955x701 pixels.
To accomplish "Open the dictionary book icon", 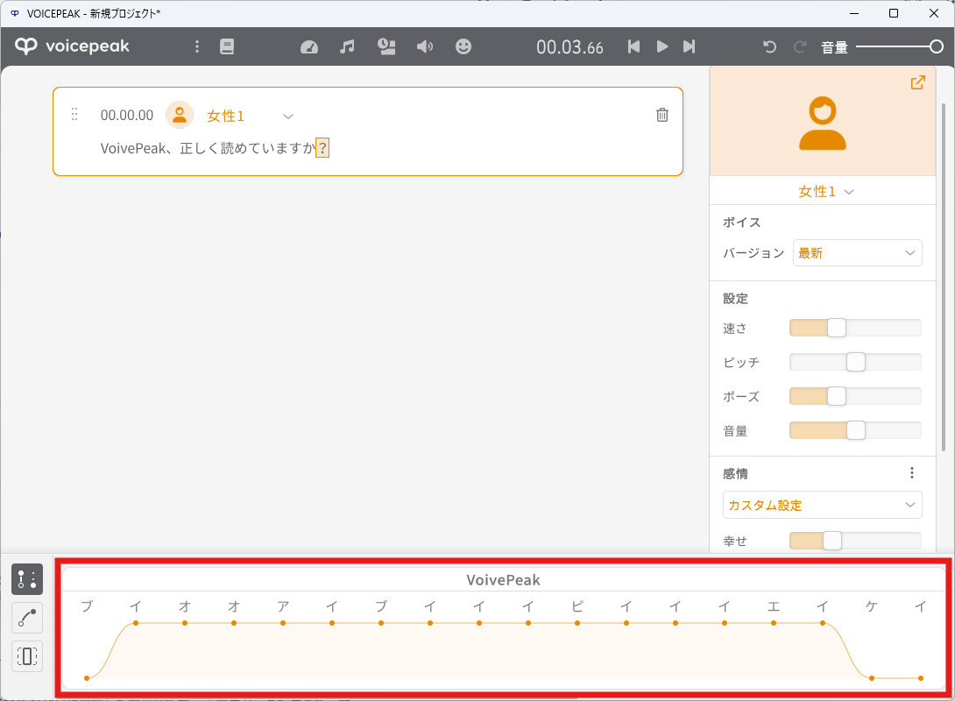I will [227, 46].
